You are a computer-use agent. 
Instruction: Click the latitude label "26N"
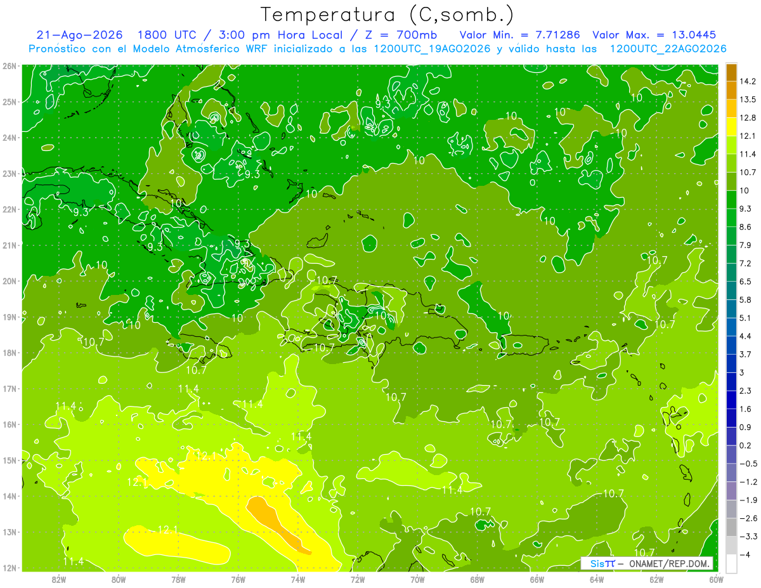point(10,66)
